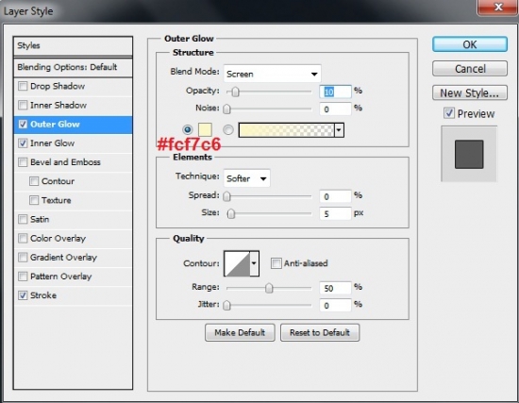
Task: Click the contour curve thumbnail
Action: (237, 263)
